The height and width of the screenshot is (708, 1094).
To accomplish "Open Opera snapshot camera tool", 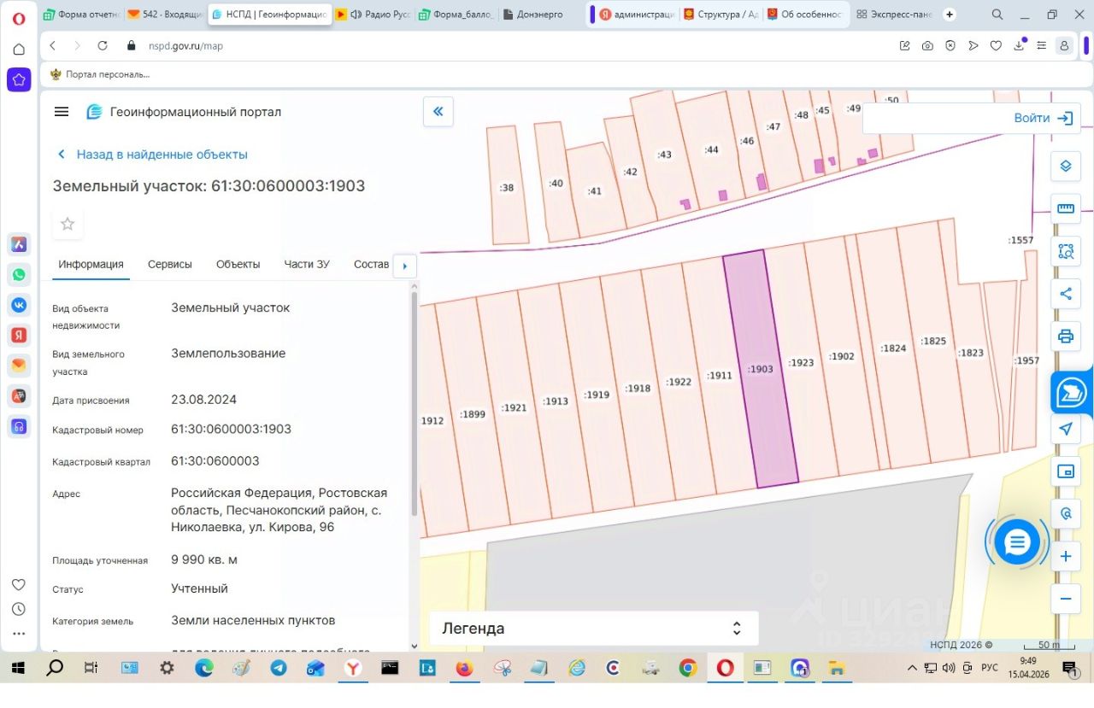I will (x=927, y=46).
